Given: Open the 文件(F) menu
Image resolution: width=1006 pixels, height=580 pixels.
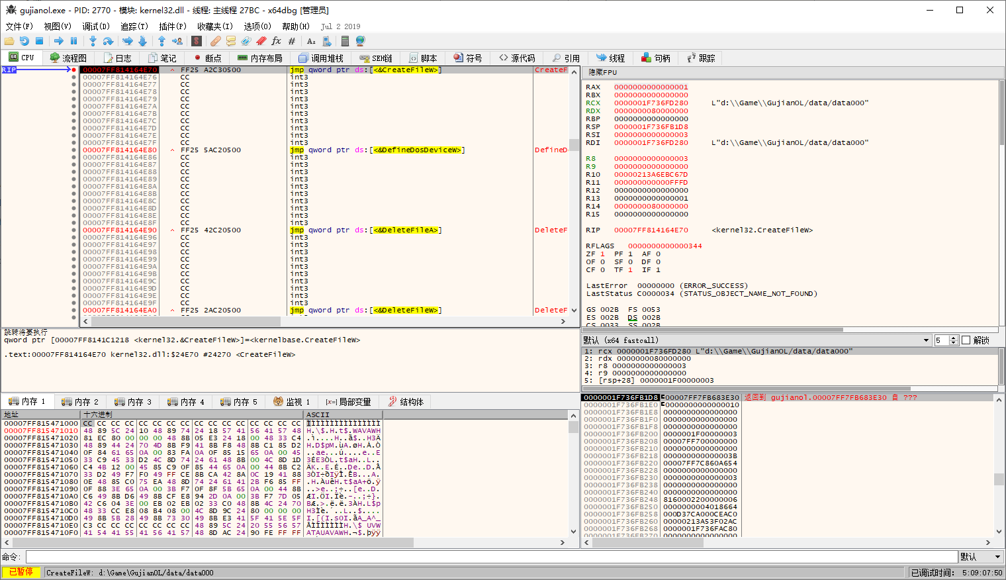Looking at the screenshot, I should (x=19, y=26).
